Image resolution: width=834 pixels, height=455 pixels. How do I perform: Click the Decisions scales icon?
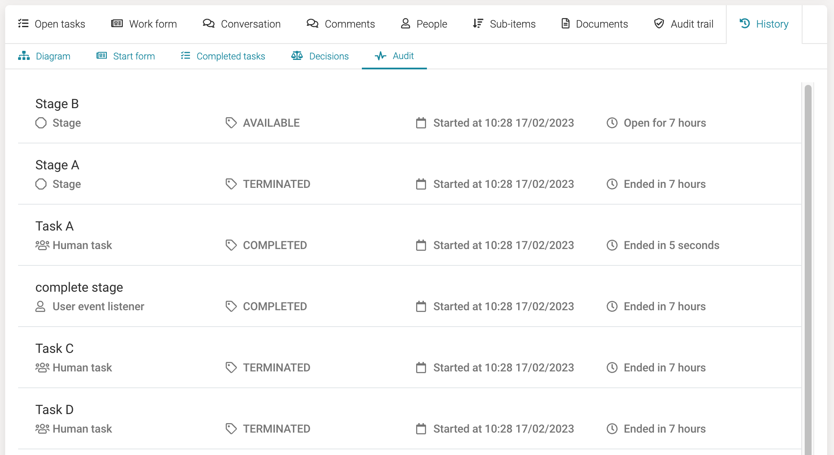297,56
